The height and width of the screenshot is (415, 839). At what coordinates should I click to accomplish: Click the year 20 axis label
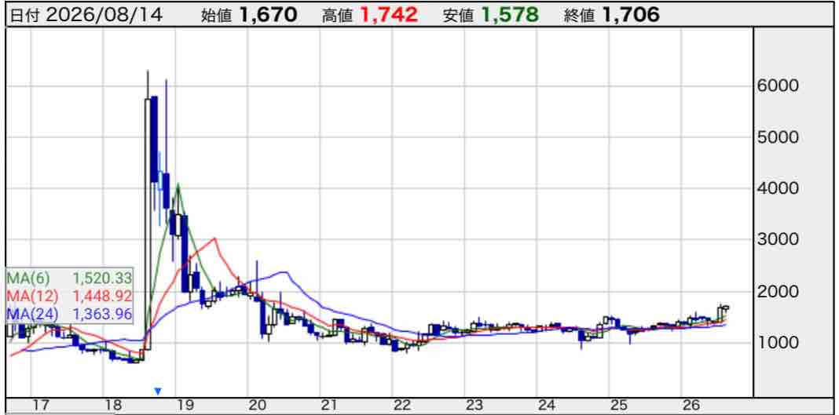coord(258,404)
